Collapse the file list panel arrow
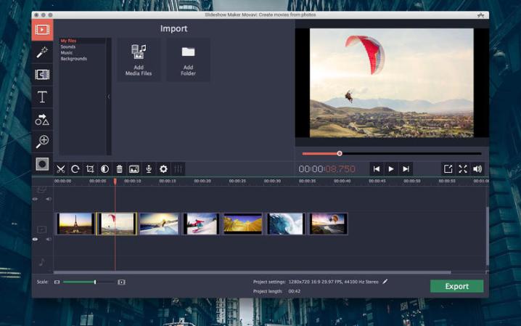The image size is (521, 326). [x=109, y=97]
